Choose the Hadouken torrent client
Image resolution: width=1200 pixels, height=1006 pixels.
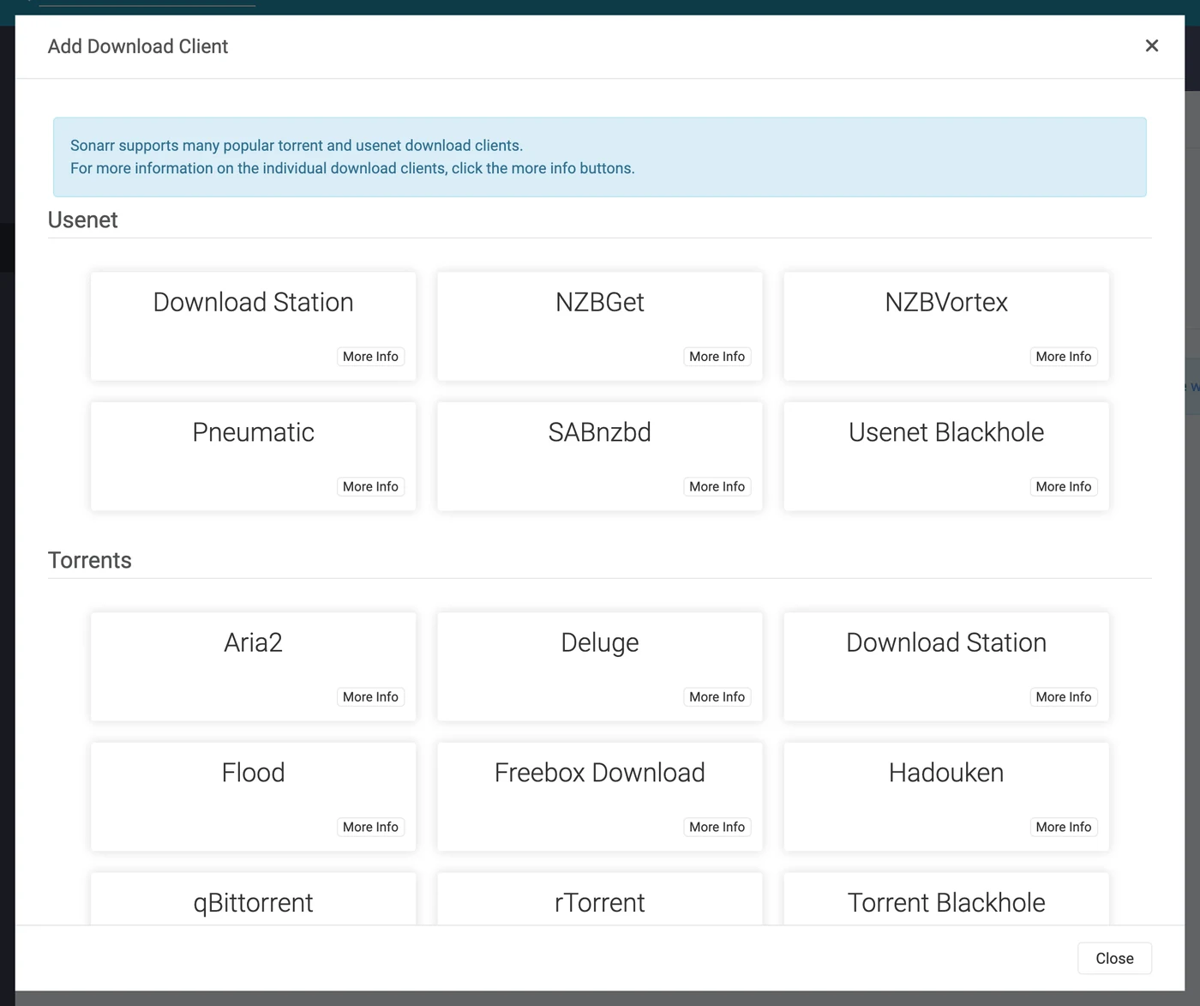point(946,797)
